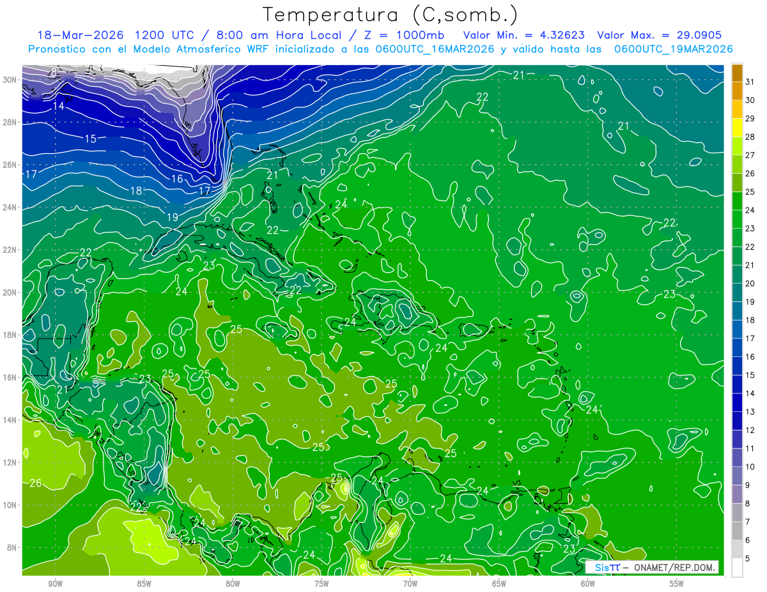767x592 pixels.
Task: Click the 12N latitude axis label
Action: (x=10, y=462)
